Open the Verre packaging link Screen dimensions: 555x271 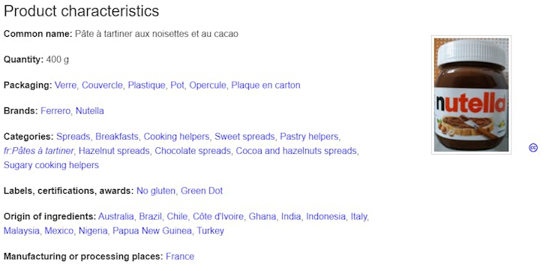(x=65, y=86)
